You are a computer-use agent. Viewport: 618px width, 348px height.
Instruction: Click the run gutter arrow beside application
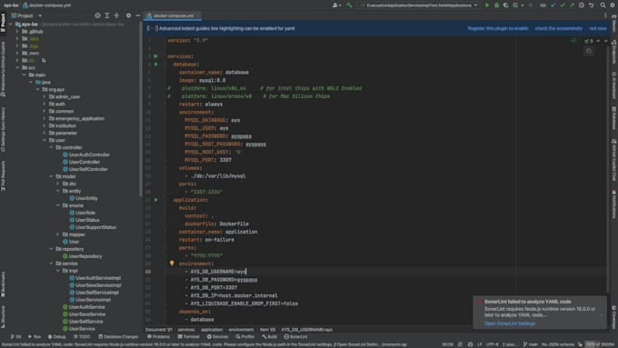(x=156, y=200)
